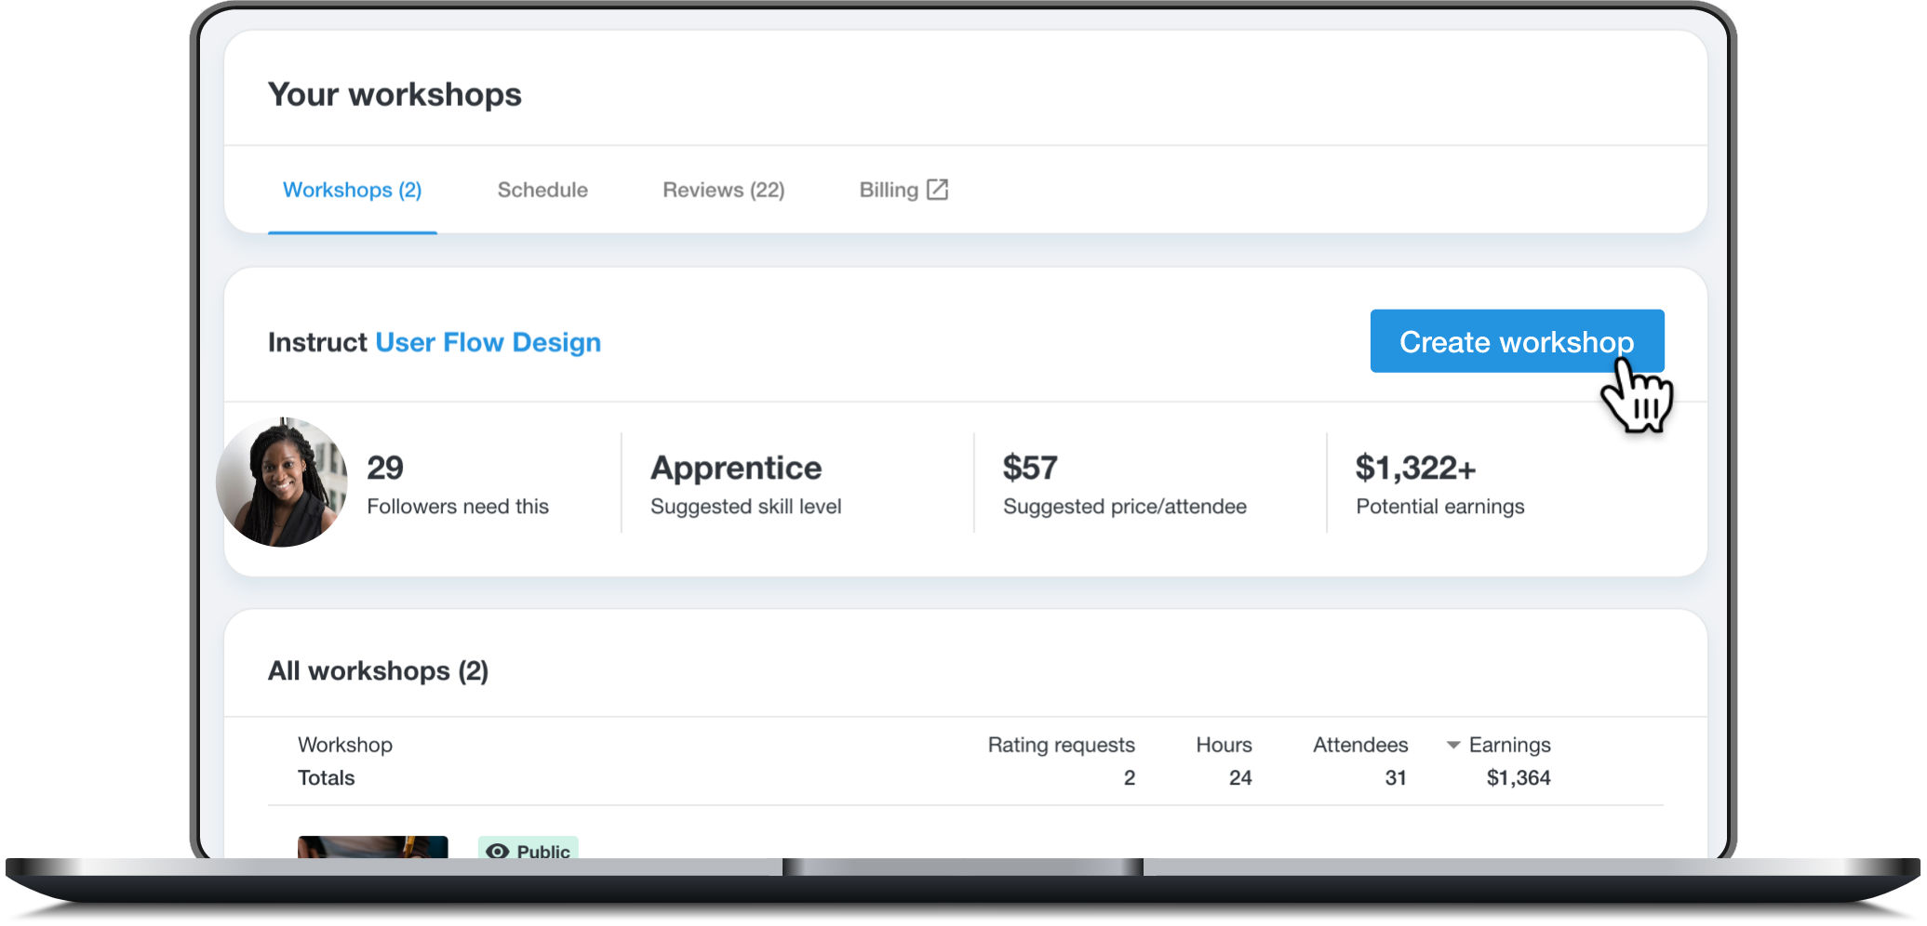The image size is (1927, 926).
Task: Click the Attendees column header
Action: click(x=1360, y=745)
